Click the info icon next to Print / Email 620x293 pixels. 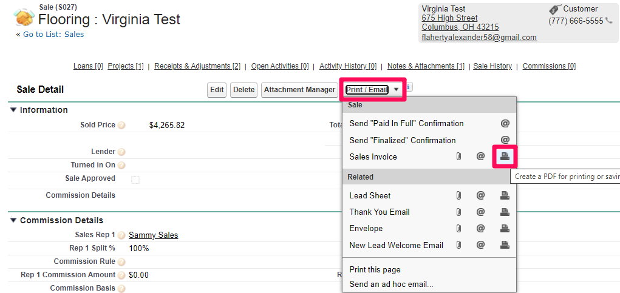coord(409,87)
